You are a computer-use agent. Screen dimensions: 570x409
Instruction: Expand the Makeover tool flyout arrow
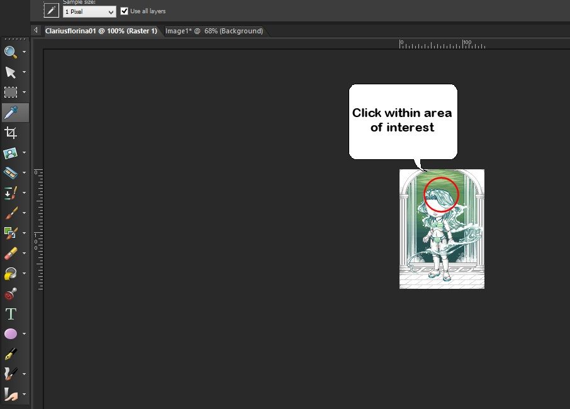(24, 173)
